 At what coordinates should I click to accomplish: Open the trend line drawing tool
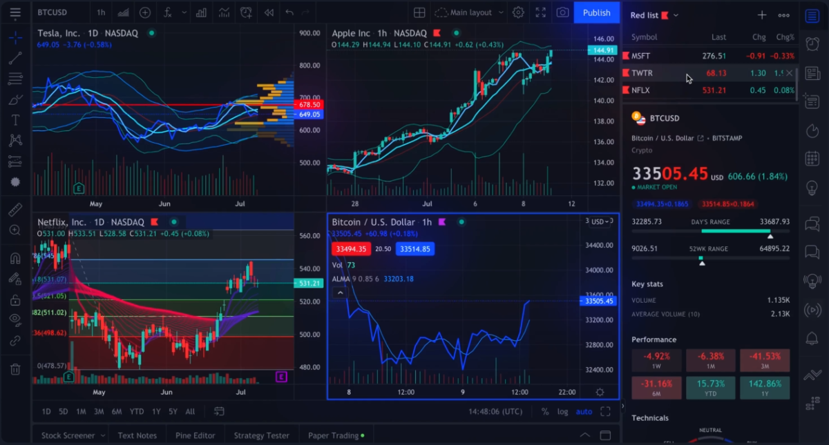pos(15,57)
